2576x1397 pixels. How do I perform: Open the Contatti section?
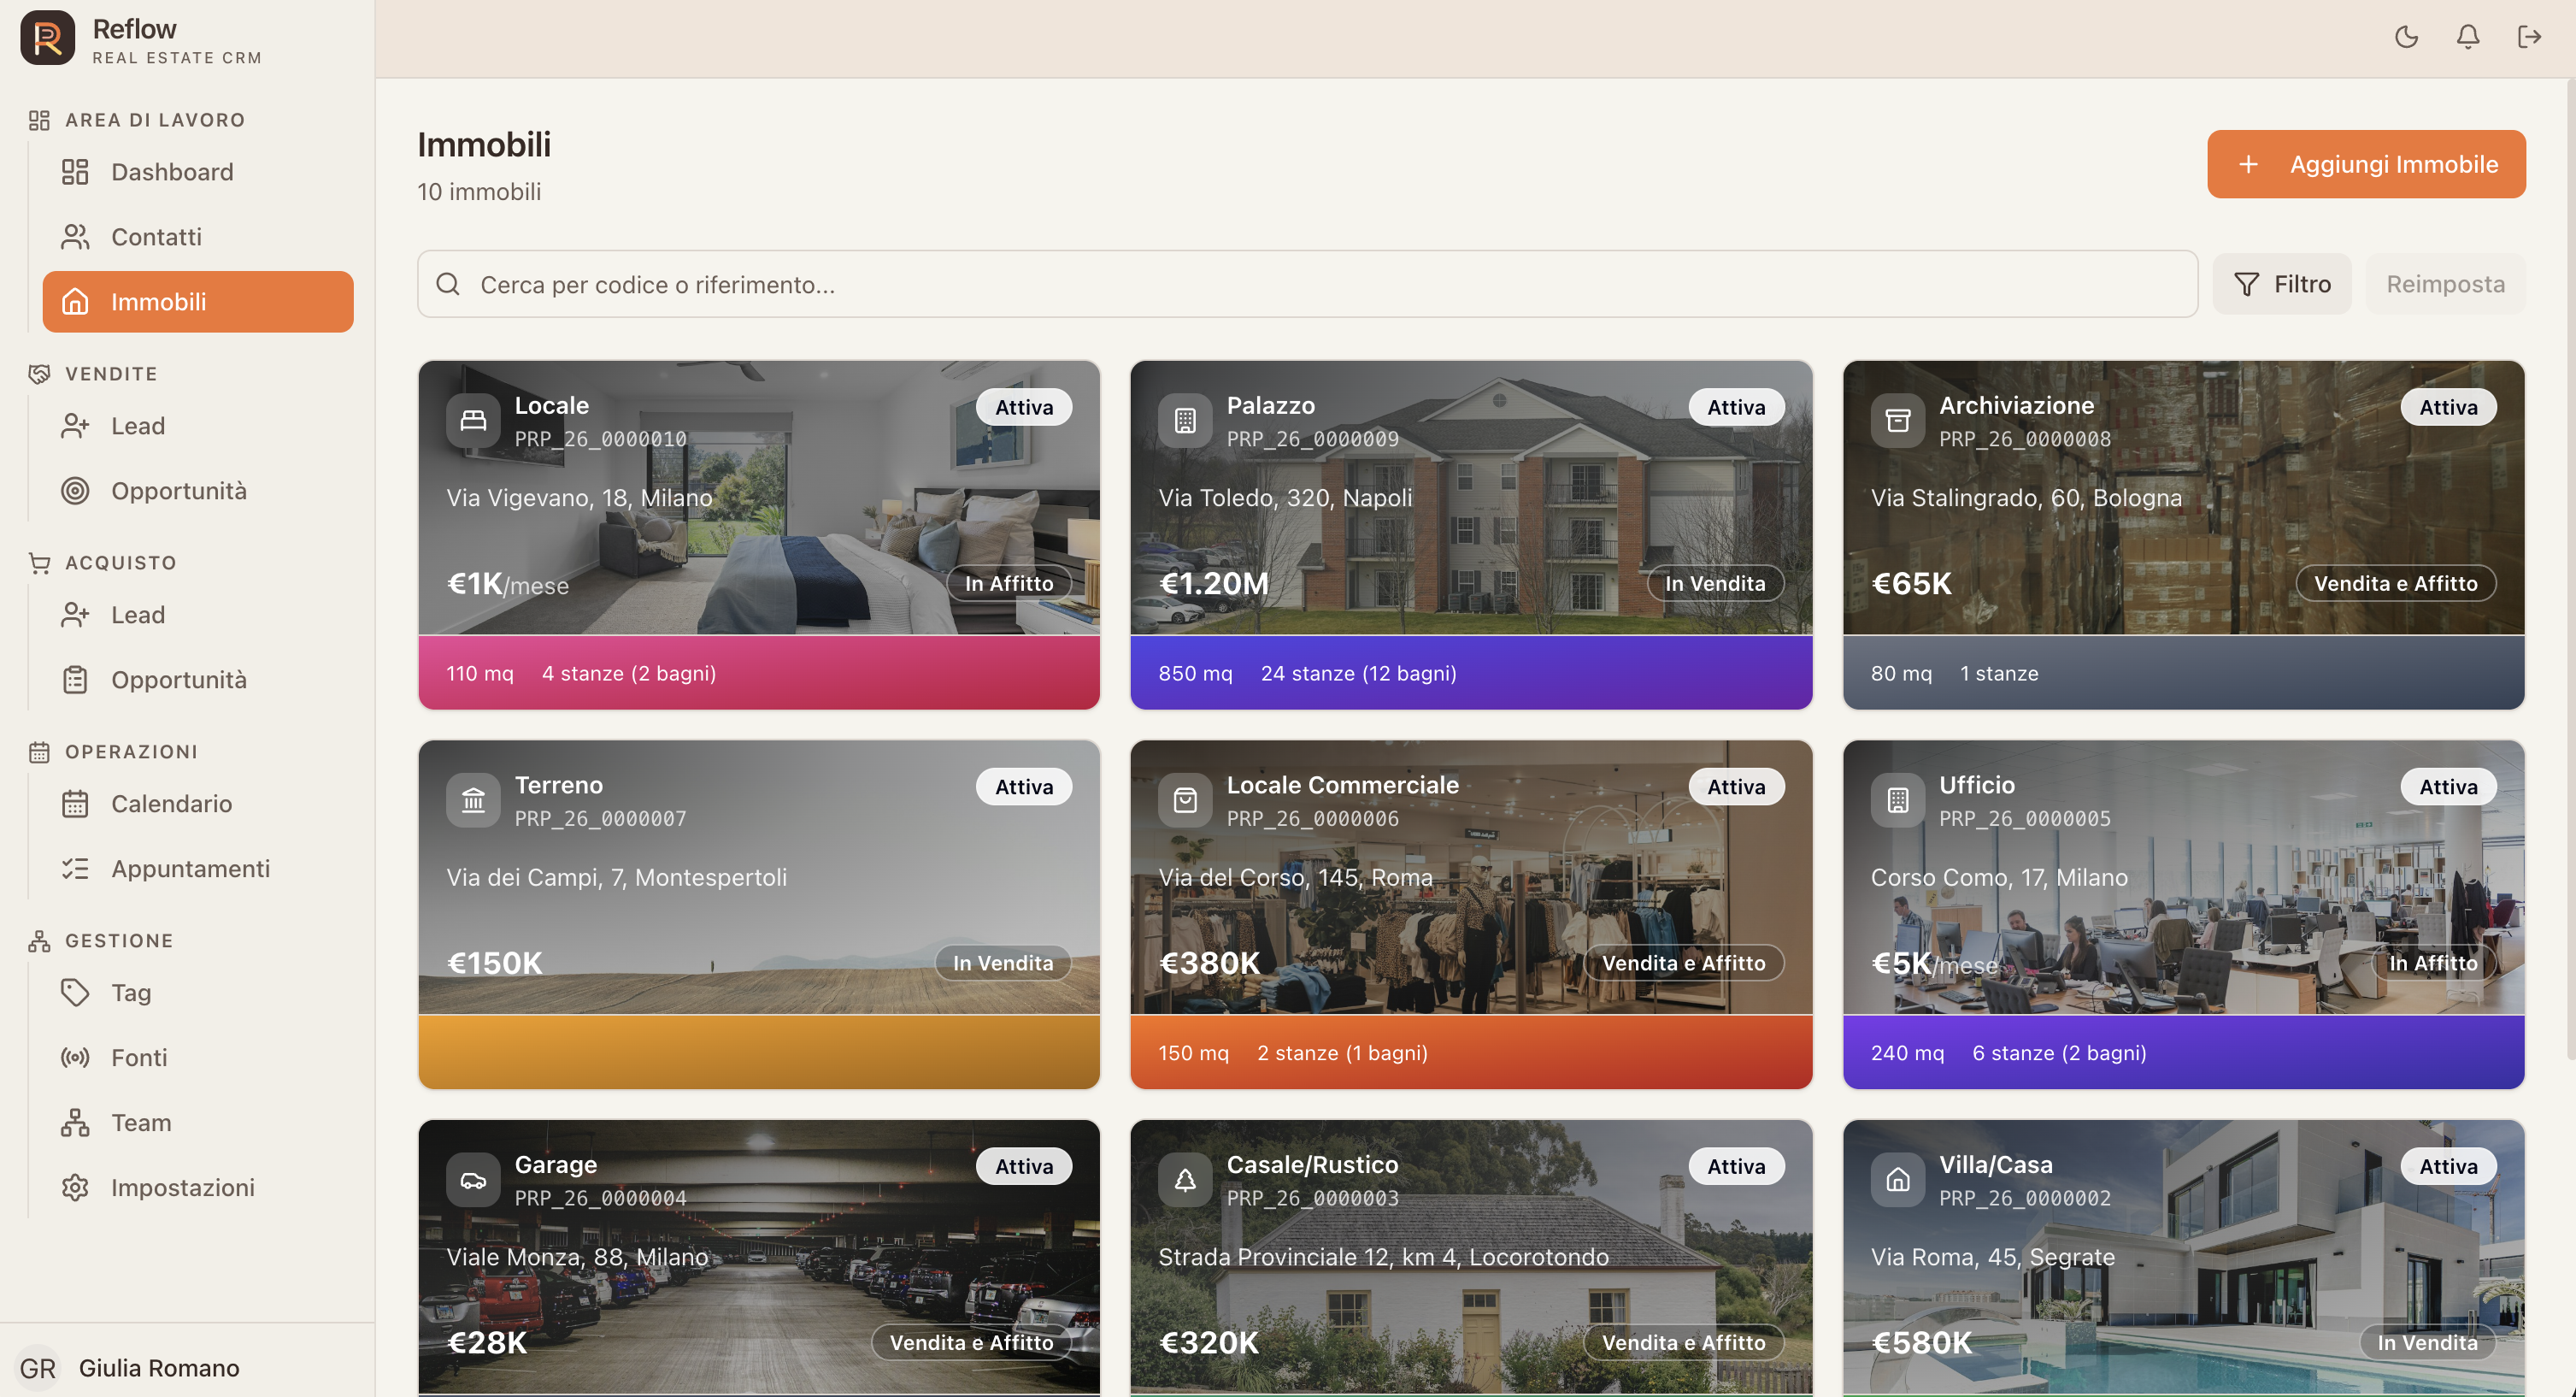tap(198, 237)
